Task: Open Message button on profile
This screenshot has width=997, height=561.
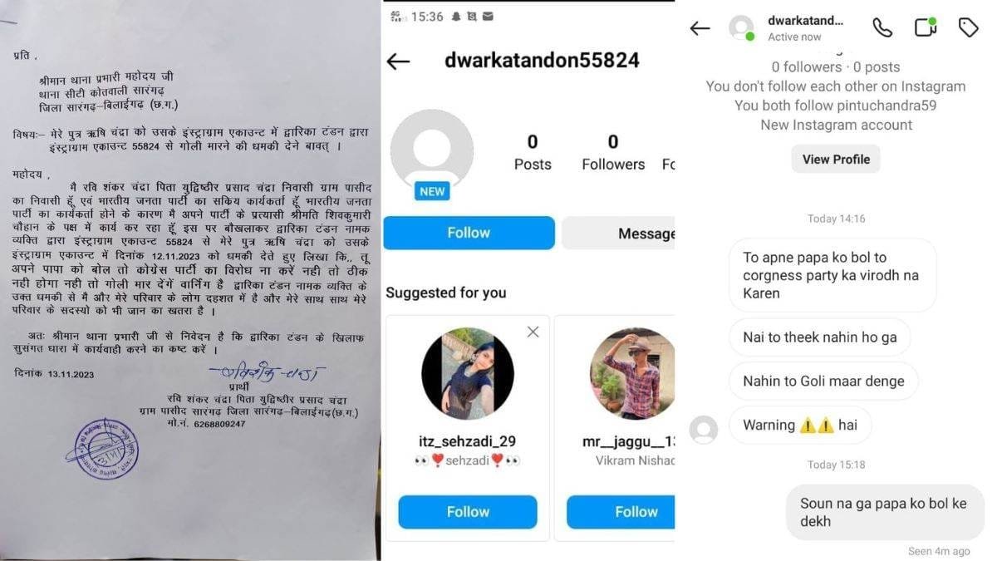Action: [x=618, y=234]
